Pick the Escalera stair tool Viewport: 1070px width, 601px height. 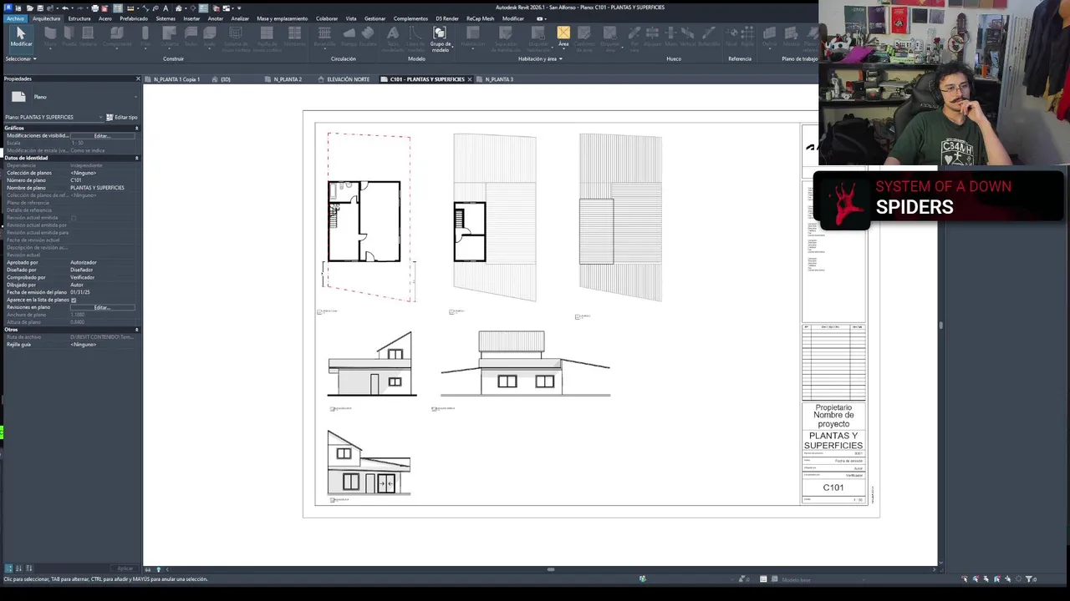click(368, 37)
